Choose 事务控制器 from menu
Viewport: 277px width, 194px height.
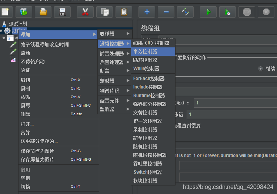tap(153, 51)
